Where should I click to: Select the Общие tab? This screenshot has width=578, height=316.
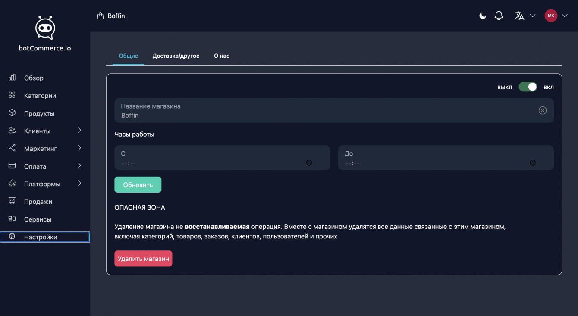129,56
